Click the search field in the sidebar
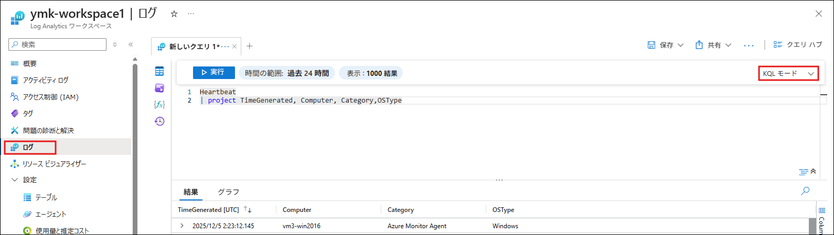Image resolution: width=834 pixels, height=235 pixels. tap(58, 44)
